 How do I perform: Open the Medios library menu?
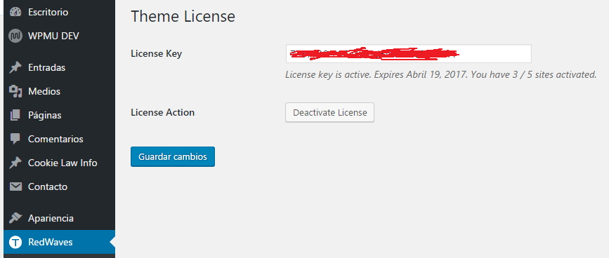pos(60,91)
